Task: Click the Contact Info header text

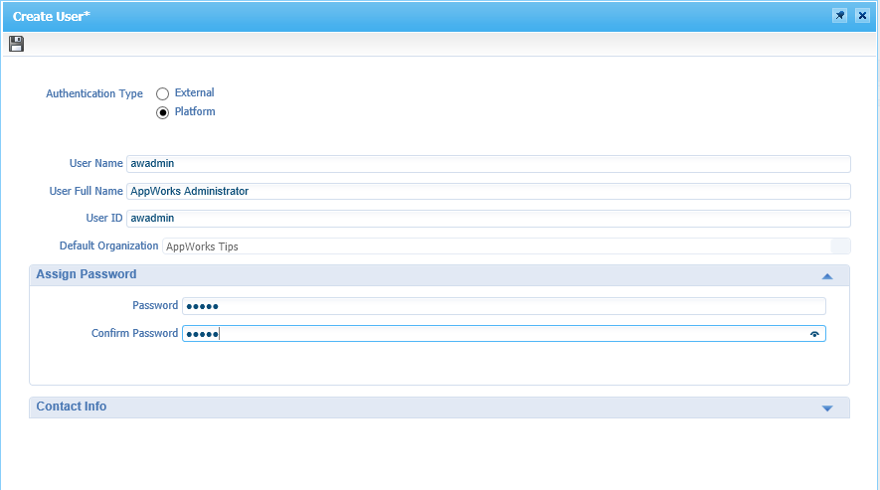Action: (x=72, y=407)
